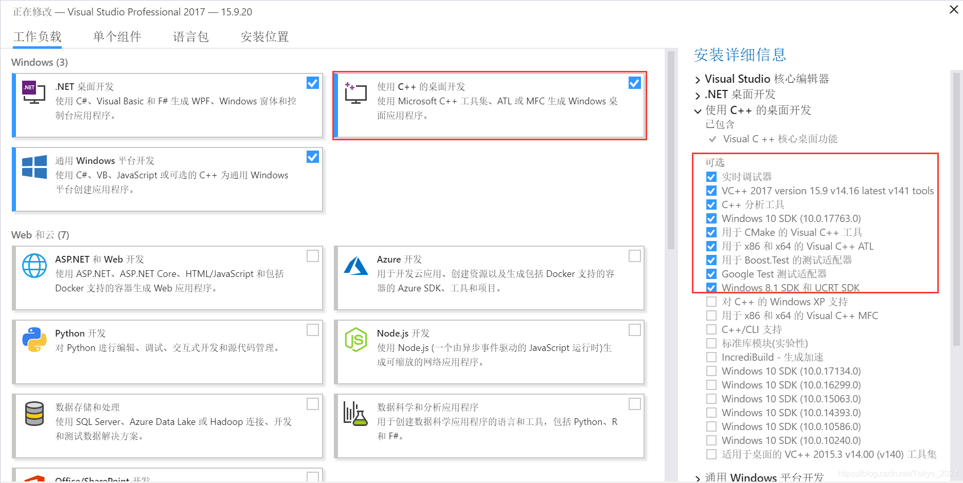Uncheck the C++ 分析工具 option
963x483 pixels.
coord(711,205)
